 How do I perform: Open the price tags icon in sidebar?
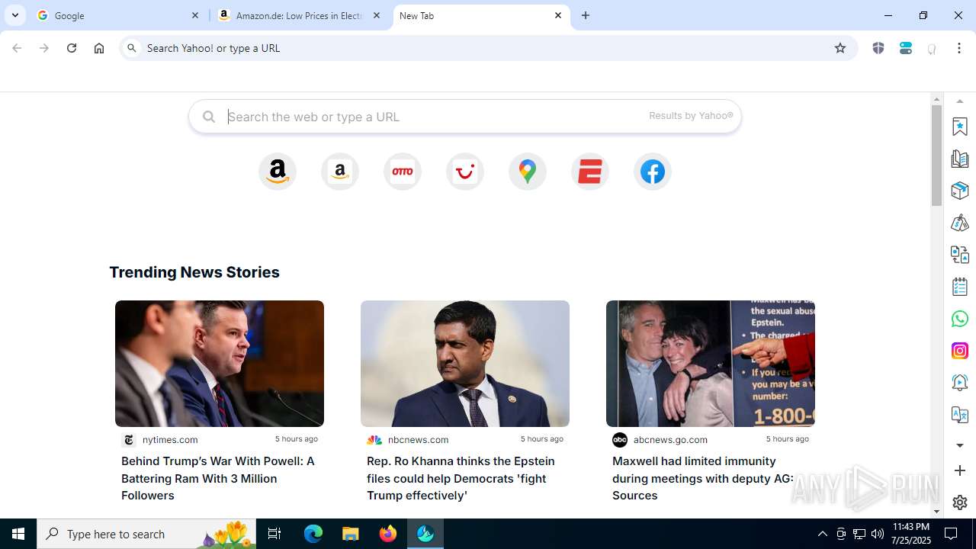(x=960, y=223)
